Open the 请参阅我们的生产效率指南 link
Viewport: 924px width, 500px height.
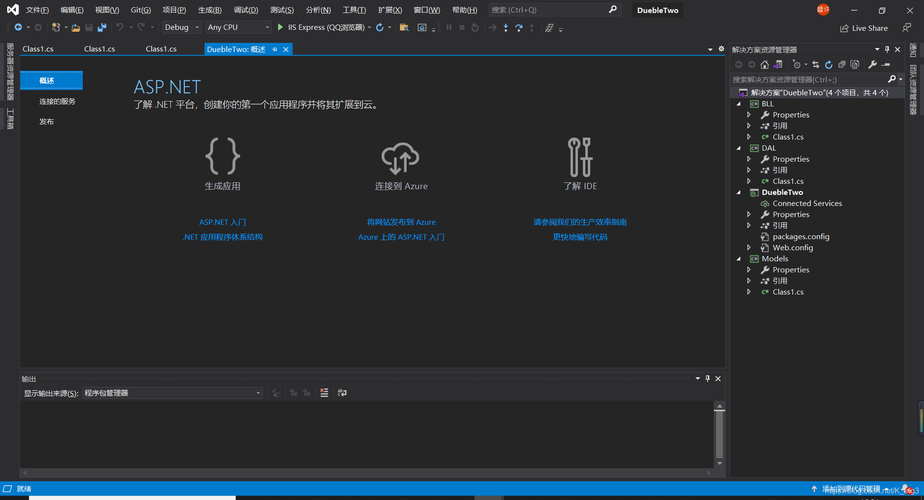coord(580,222)
